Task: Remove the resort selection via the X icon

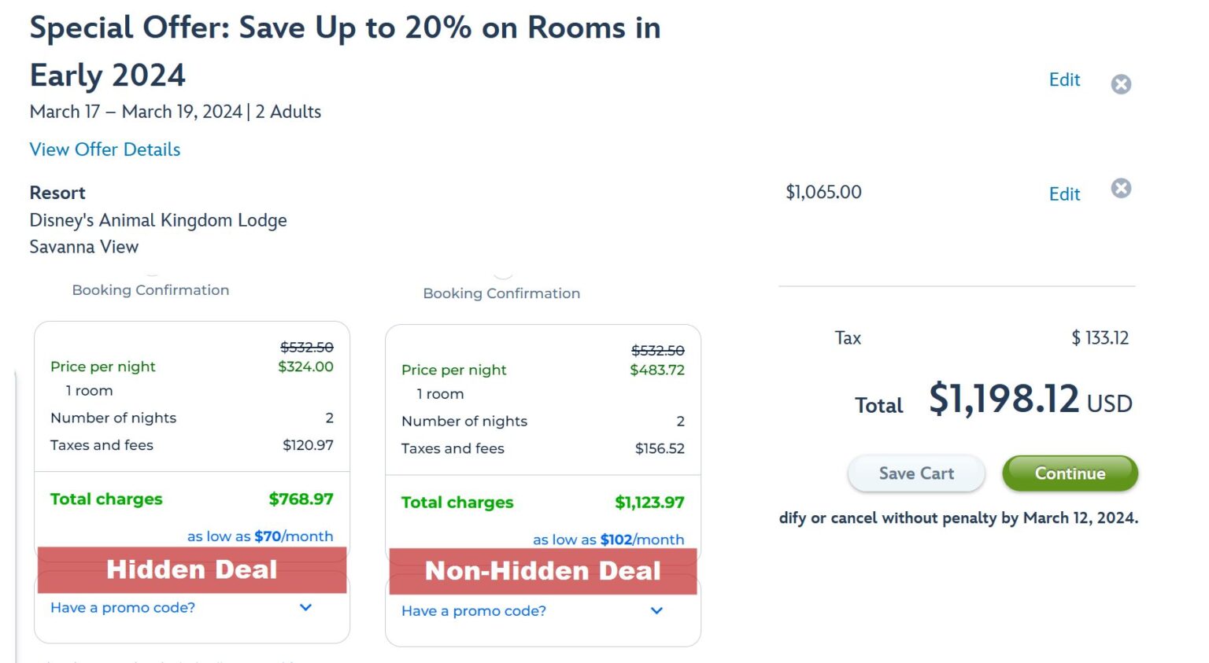Action: [x=1121, y=188]
